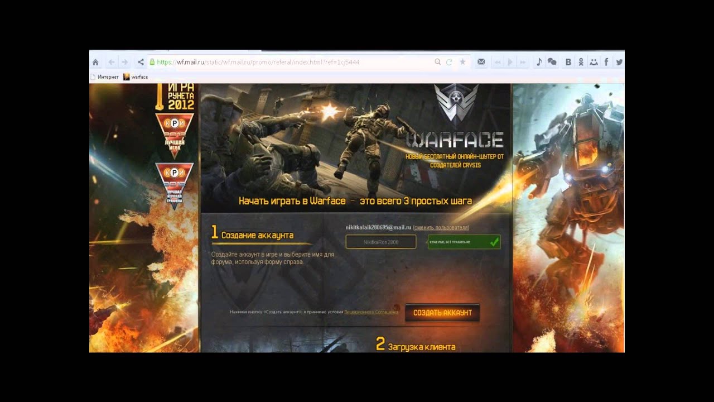Open VKontakte via the B icon
This screenshot has height=402, width=714.
568,62
